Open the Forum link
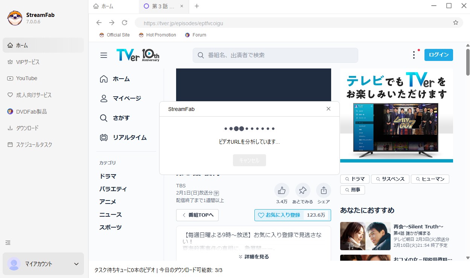Screen dimensions: 470x278 [195, 35]
